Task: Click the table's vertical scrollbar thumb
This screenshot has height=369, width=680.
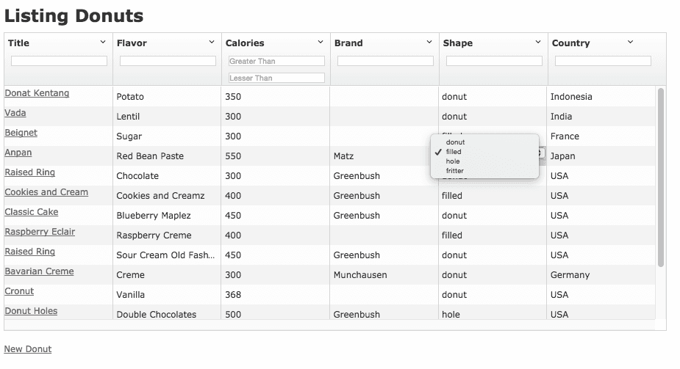Action: pyautogui.click(x=661, y=178)
